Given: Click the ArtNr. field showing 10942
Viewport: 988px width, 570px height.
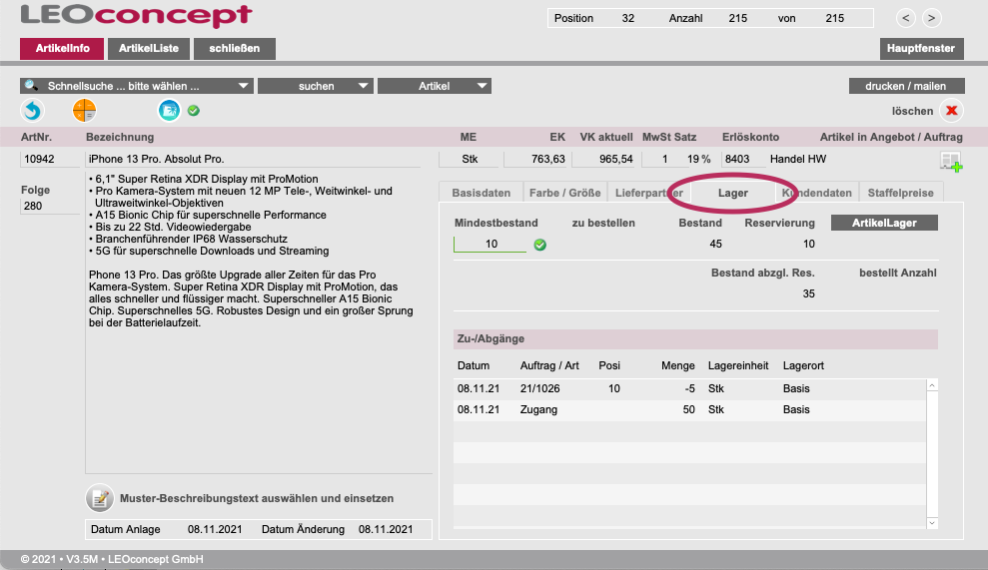Looking at the screenshot, I should (x=50, y=159).
